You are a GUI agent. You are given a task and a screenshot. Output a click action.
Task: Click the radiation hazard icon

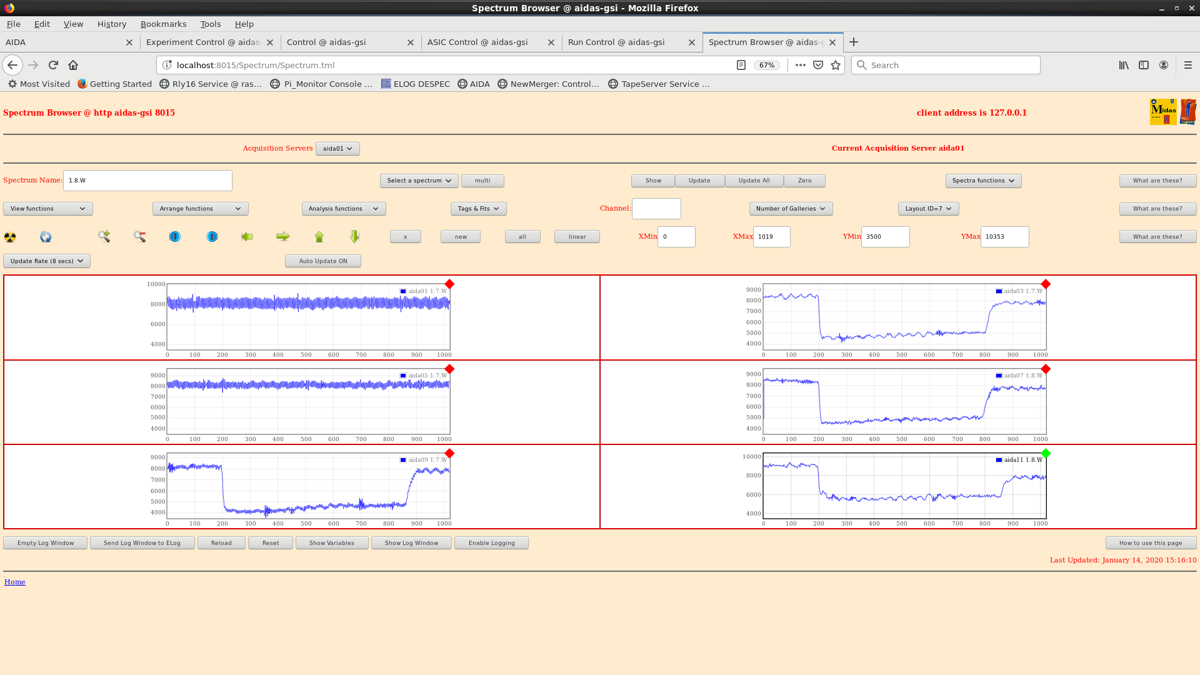pos(10,237)
